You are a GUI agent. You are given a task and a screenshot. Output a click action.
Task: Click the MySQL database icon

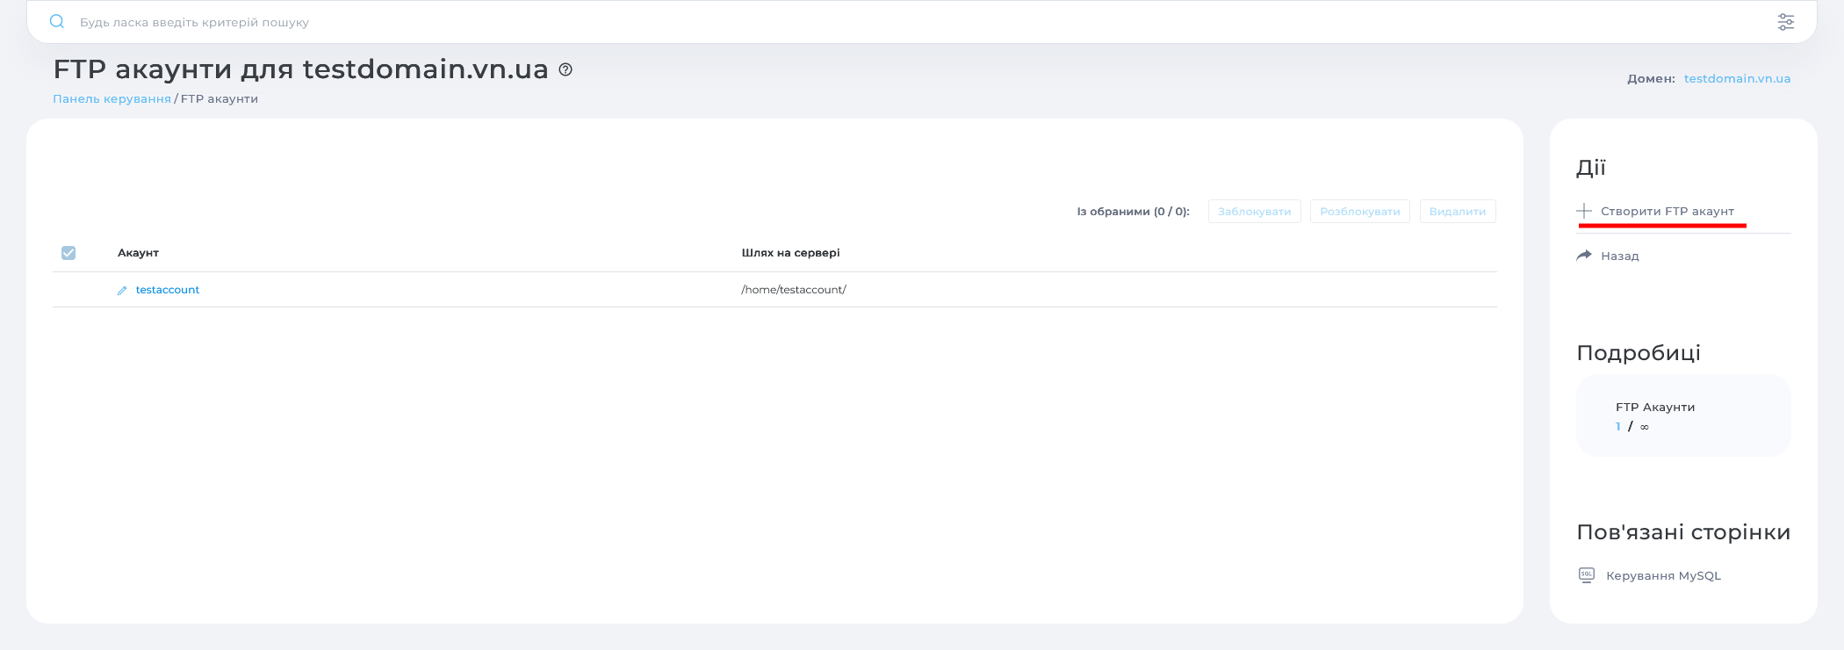coord(1587,575)
